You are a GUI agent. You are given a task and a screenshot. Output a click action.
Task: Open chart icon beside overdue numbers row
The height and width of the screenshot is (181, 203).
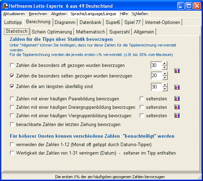(x=177, y=87)
